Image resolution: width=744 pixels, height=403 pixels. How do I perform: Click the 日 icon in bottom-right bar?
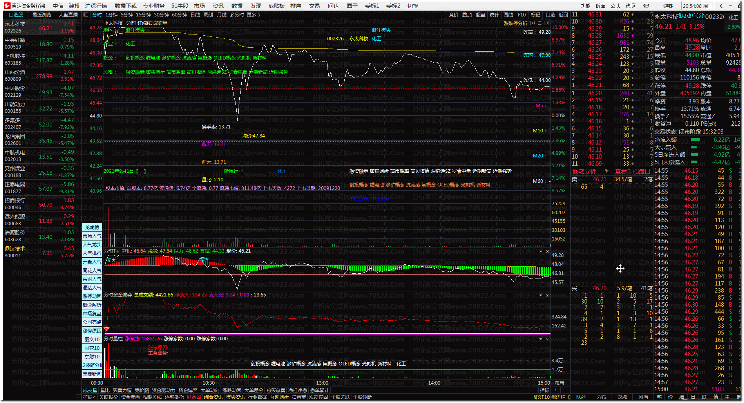click(693, 397)
